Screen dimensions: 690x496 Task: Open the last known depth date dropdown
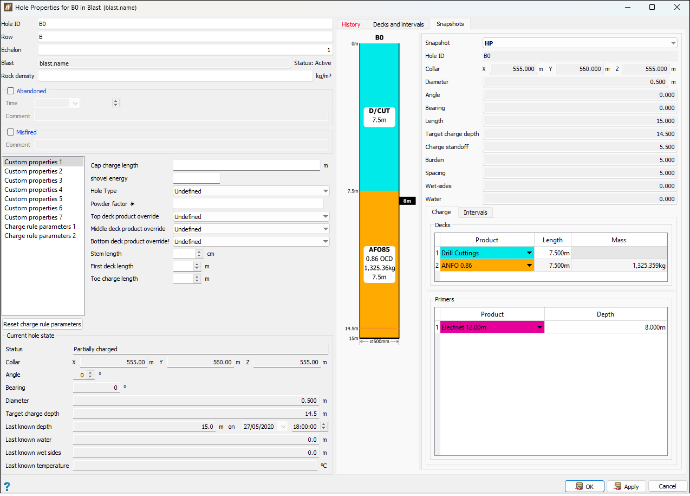[x=284, y=427]
